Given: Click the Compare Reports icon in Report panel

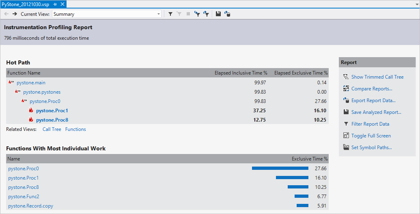Looking at the screenshot, I should coord(346,89).
